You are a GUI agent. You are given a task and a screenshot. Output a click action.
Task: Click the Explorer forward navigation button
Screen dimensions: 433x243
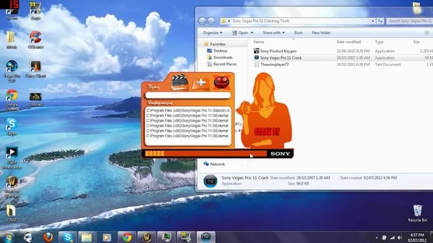tap(211, 21)
